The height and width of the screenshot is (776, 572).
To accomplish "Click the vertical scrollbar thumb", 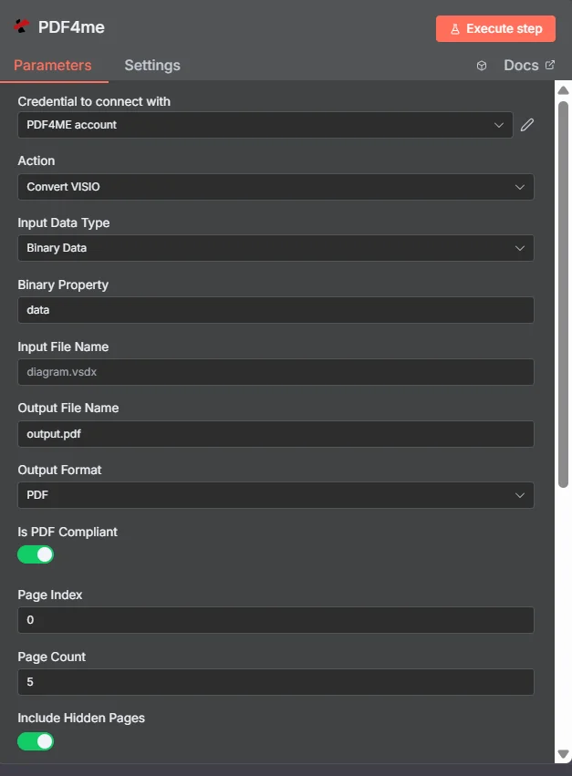I will [x=563, y=295].
